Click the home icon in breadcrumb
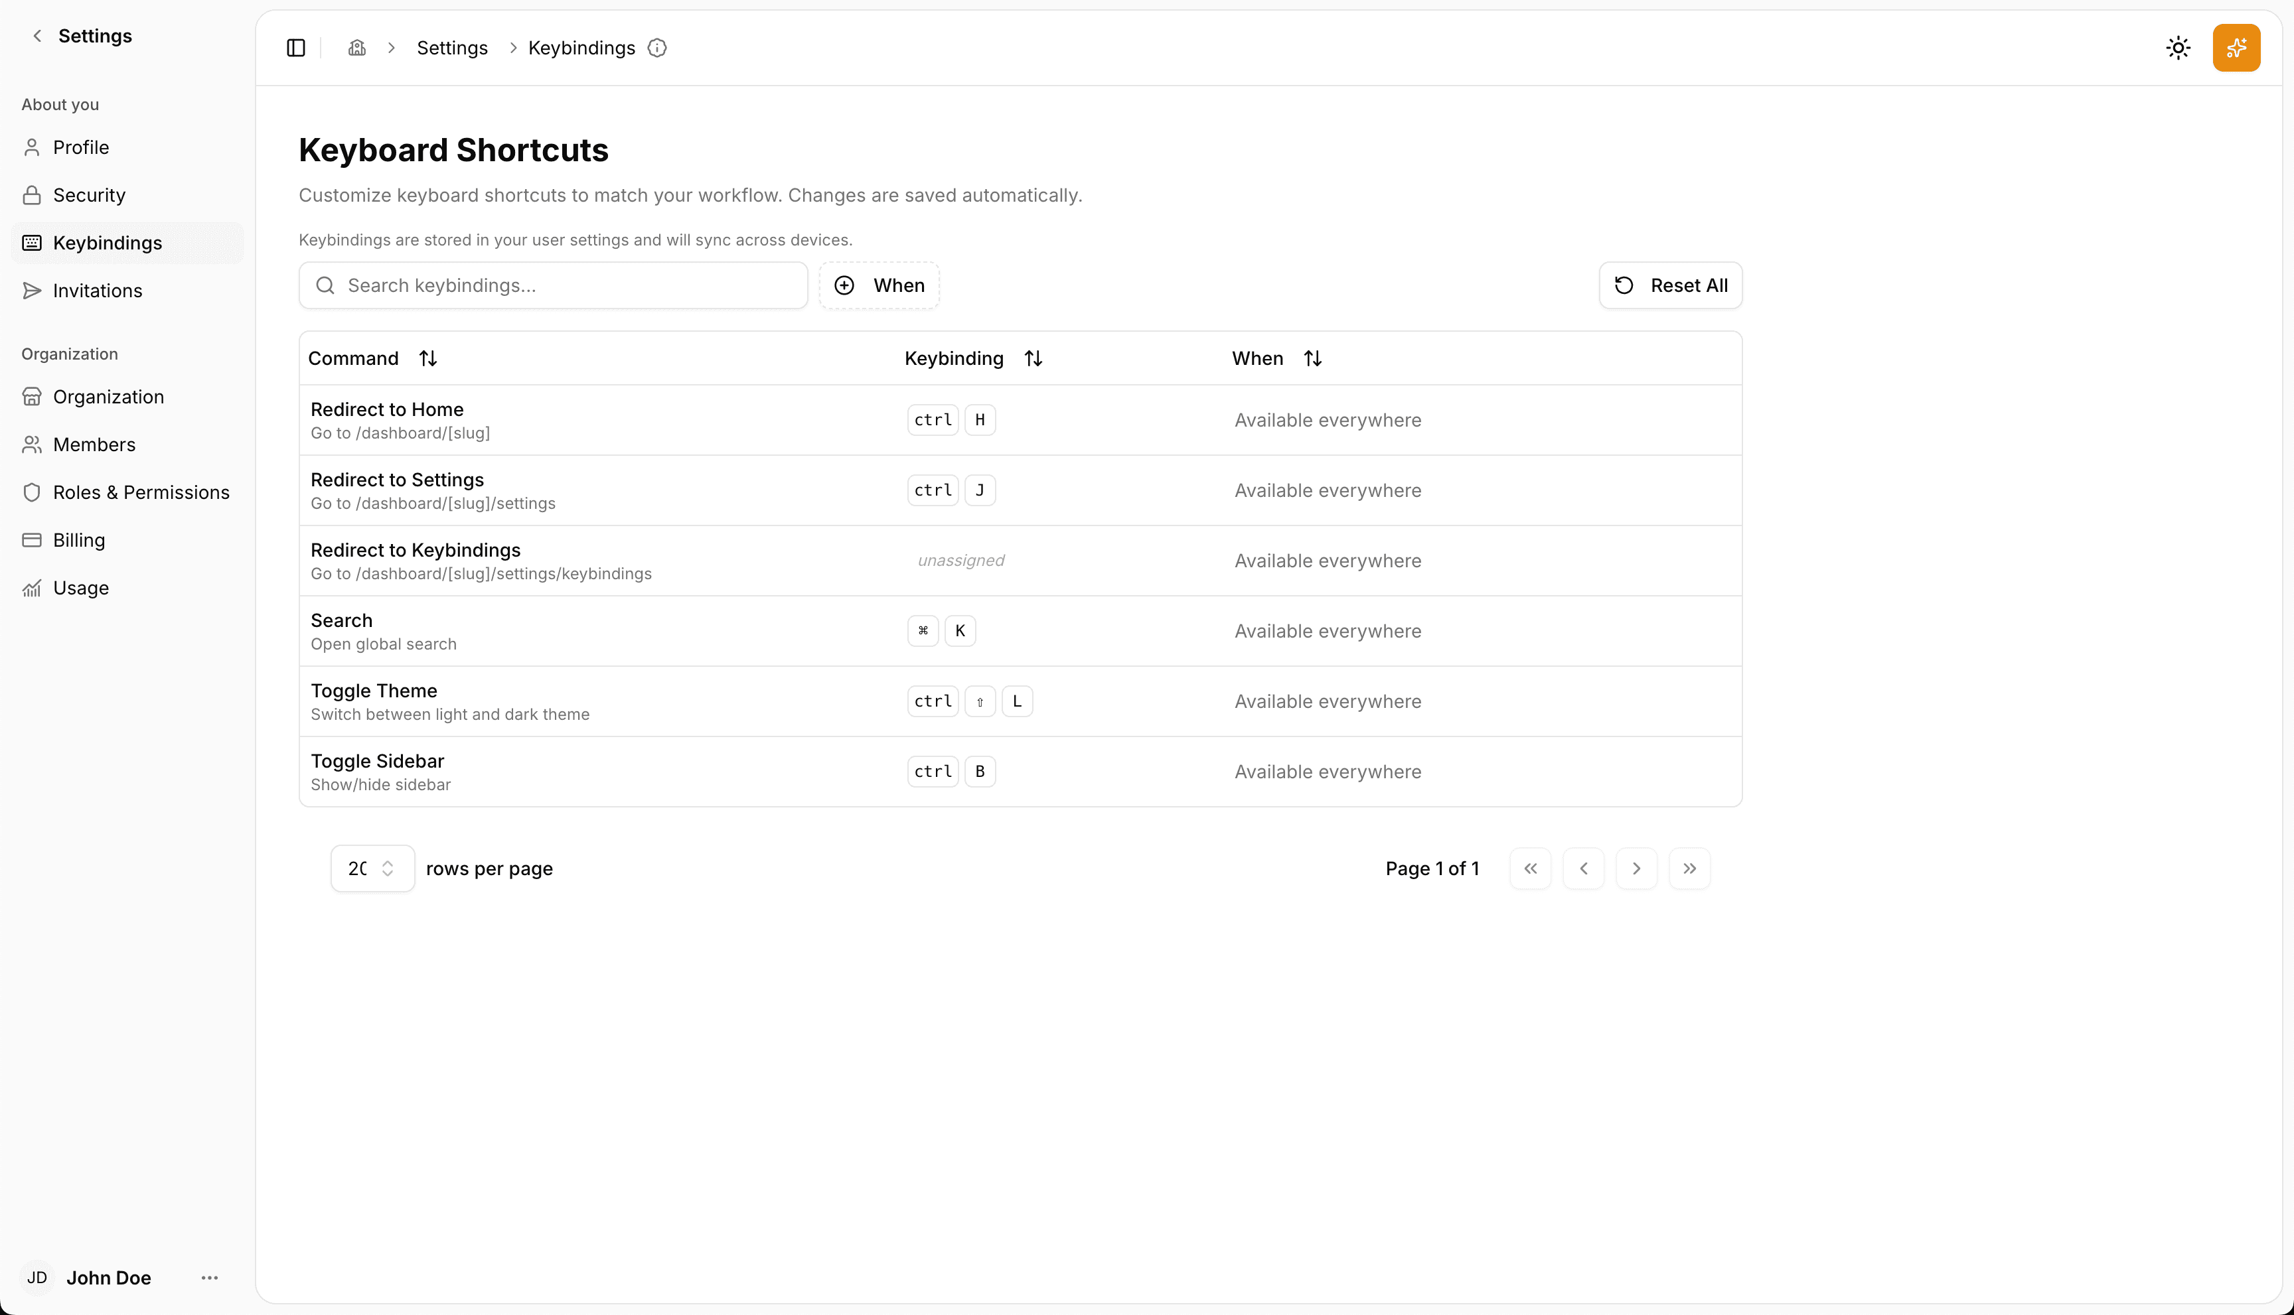Screen dimensions: 2294x1315 pos(356,48)
